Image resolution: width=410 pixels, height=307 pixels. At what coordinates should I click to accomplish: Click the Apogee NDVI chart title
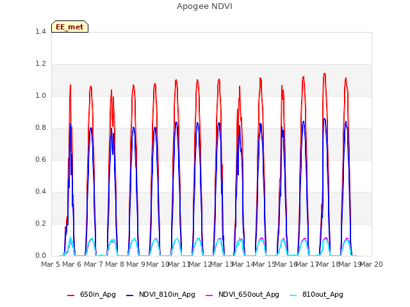pyautogui.click(x=204, y=6)
